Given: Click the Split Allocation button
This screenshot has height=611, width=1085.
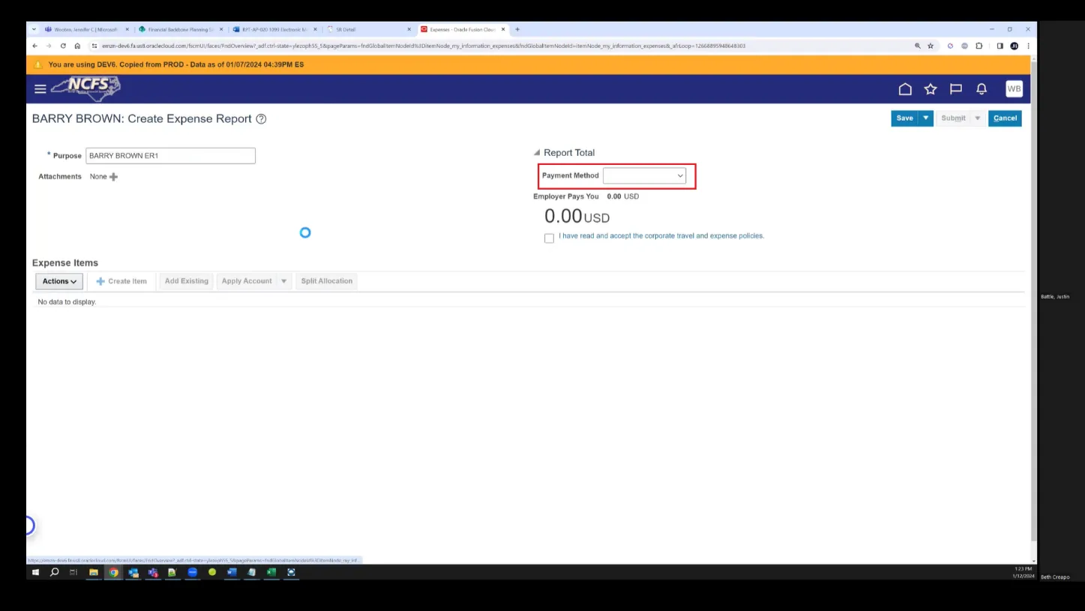Looking at the screenshot, I should (x=326, y=281).
